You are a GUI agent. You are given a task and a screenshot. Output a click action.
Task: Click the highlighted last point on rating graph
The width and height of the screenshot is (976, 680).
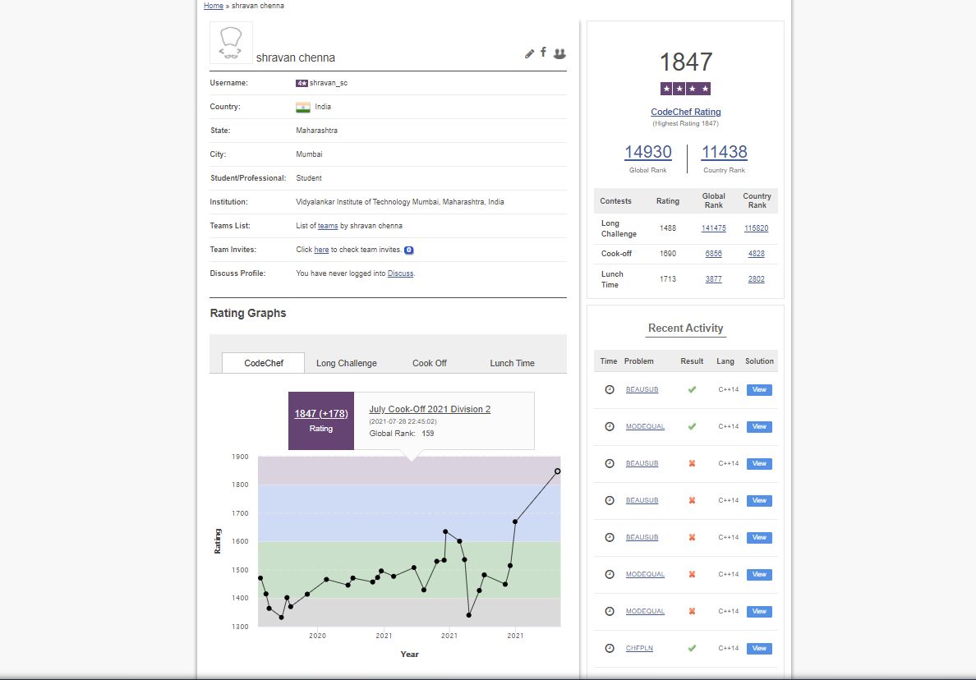pyautogui.click(x=557, y=471)
